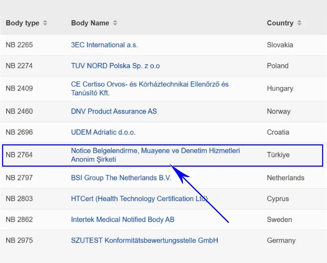
Task: Select the NB 2803 cell
Action: click(x=19, y=199)
